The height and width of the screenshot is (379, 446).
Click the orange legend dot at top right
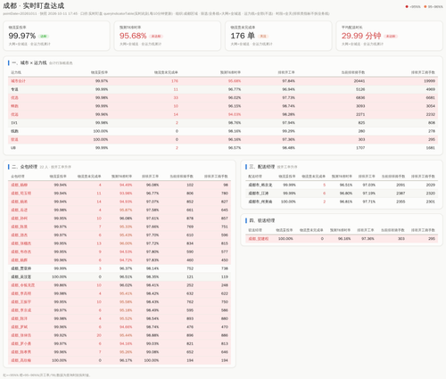[425, 6]
